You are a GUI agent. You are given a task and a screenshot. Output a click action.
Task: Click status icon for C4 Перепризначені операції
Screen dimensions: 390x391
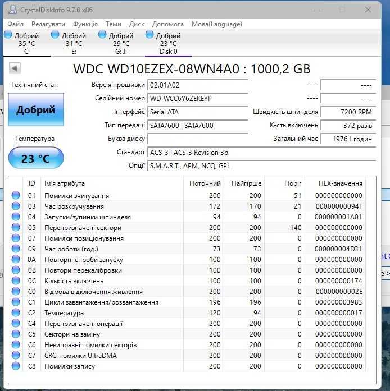click(16, 324)
